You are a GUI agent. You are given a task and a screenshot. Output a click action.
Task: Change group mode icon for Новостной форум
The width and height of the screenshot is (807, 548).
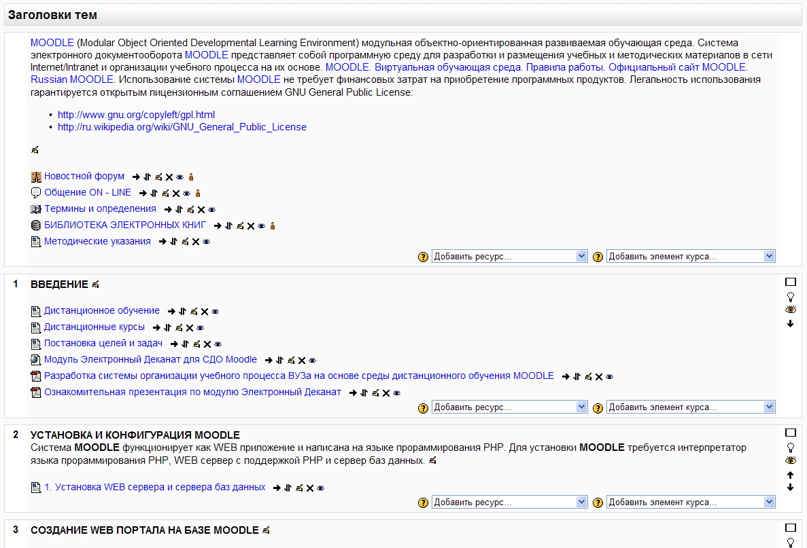pos(191,177)
